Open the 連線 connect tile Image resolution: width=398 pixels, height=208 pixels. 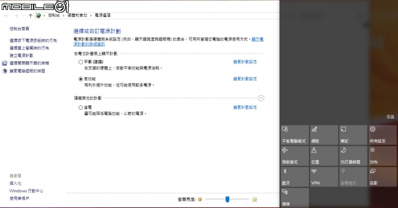[x=295, y=198]
